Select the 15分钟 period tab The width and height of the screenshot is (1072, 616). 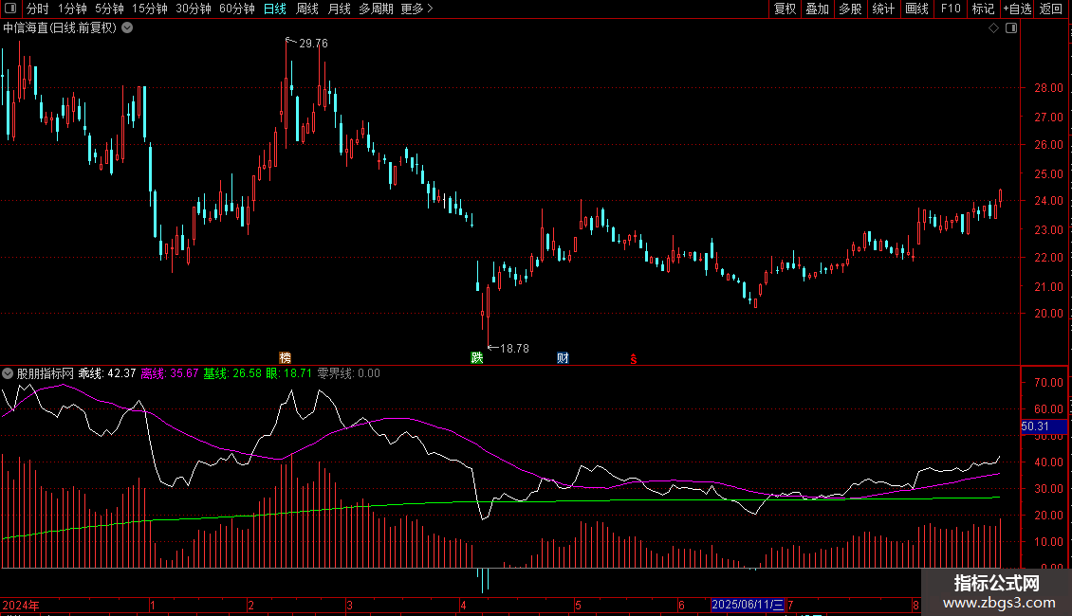click(149, 9)
